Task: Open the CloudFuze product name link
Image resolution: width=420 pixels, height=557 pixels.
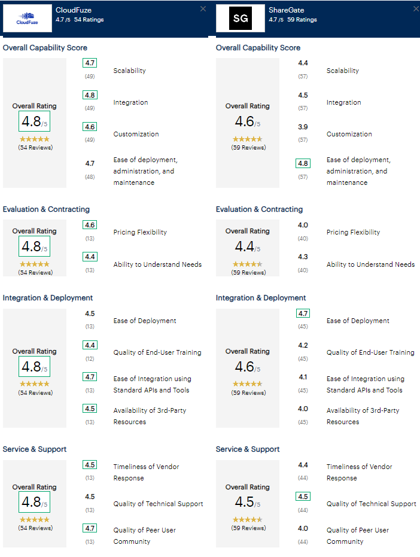Action: coord(73,10)
